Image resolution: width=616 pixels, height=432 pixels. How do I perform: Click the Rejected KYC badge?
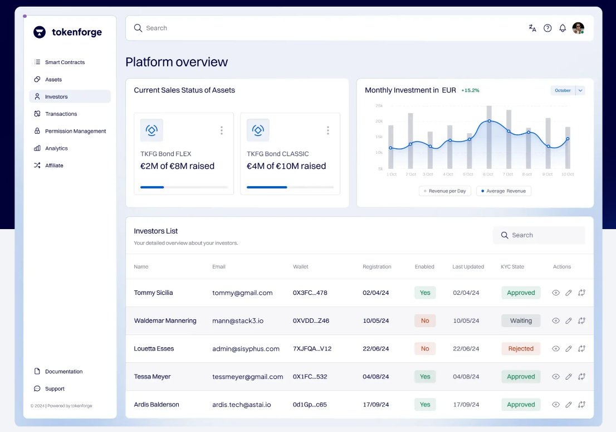coord(521,348)
